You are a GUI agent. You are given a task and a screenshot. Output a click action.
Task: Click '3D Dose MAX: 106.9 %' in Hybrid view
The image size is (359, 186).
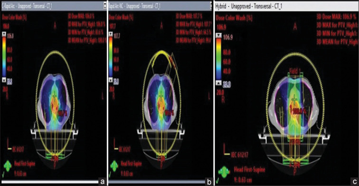[x=337, y=17]
